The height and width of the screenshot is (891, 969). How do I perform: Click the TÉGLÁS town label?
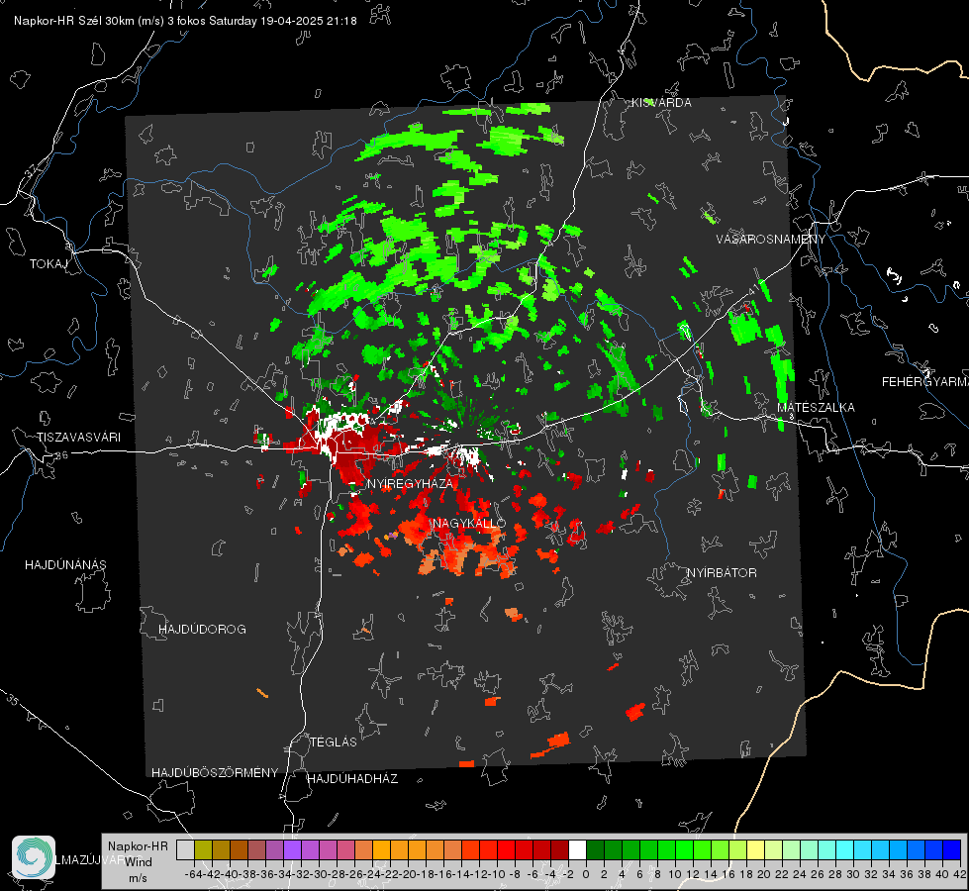click(334, 742)
